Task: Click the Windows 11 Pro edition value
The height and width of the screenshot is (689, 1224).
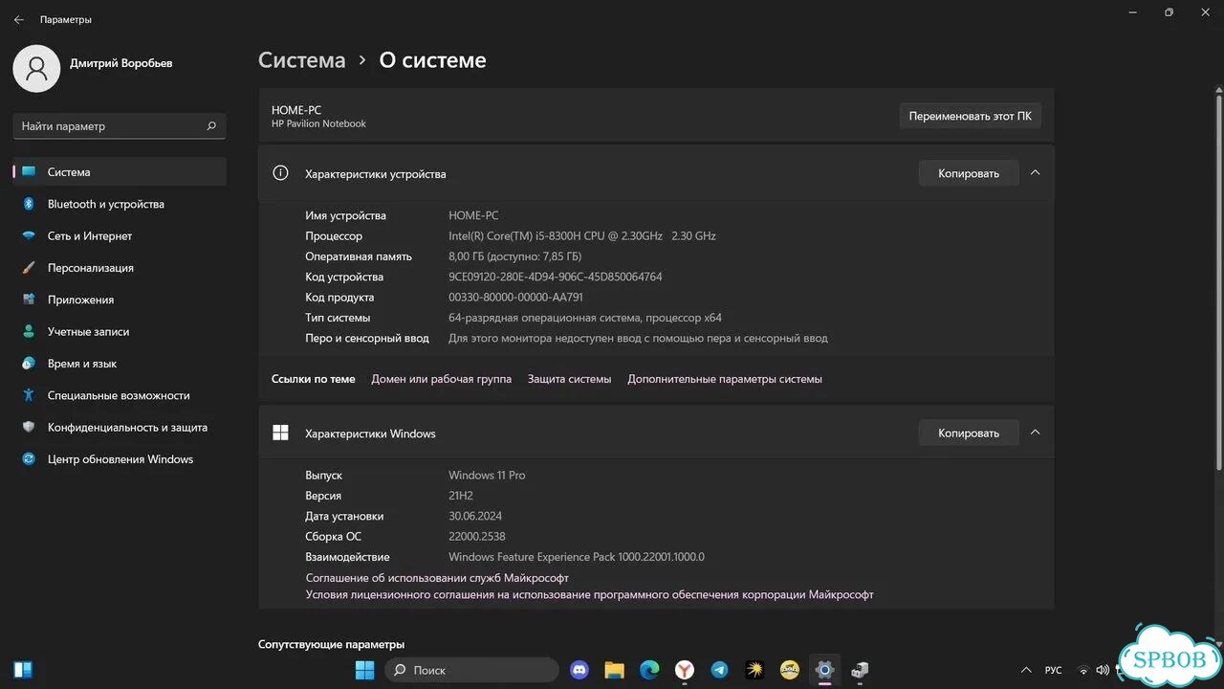Action: [x=487, y=475]
